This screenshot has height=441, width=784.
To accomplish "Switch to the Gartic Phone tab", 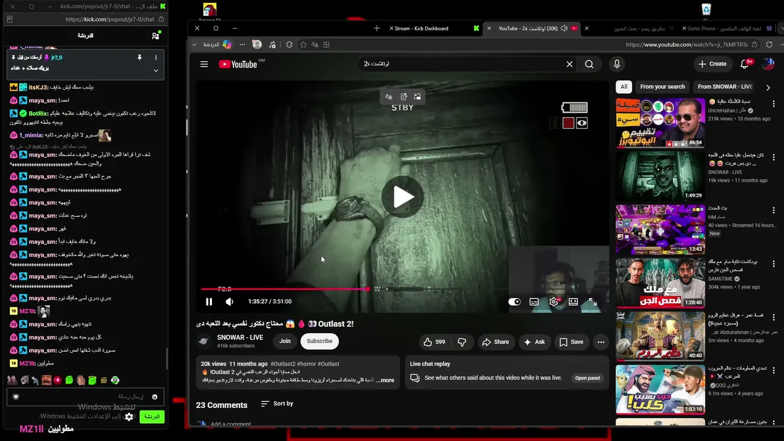I will coord(728,28).
